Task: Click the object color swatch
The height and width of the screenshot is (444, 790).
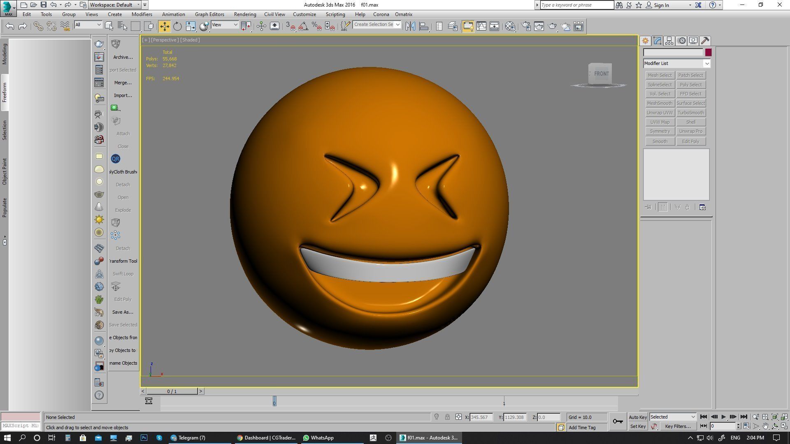Action: (708, 52)
